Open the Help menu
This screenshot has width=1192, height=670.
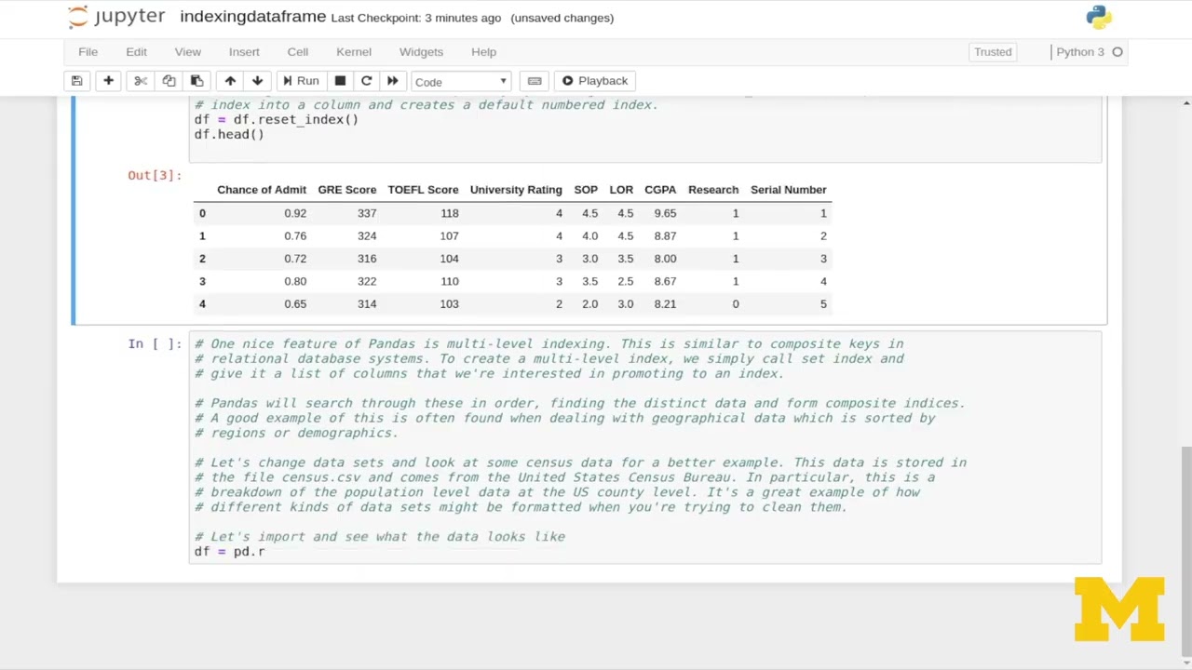483,52
